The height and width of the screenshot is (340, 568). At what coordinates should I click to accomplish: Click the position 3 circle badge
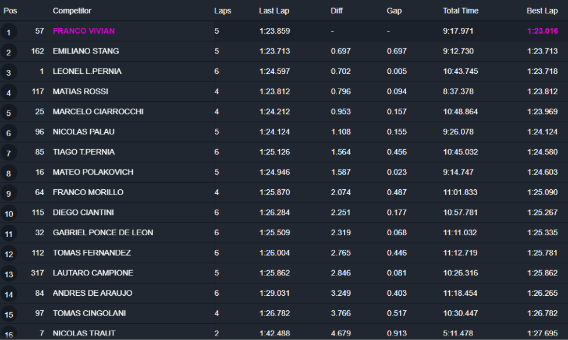(x=8, y=73)
